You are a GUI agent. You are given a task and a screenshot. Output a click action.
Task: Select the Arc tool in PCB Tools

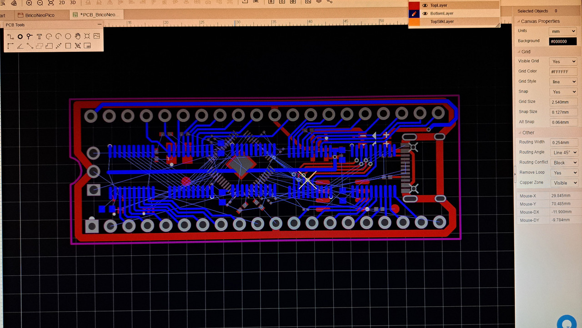click(49, 36)
